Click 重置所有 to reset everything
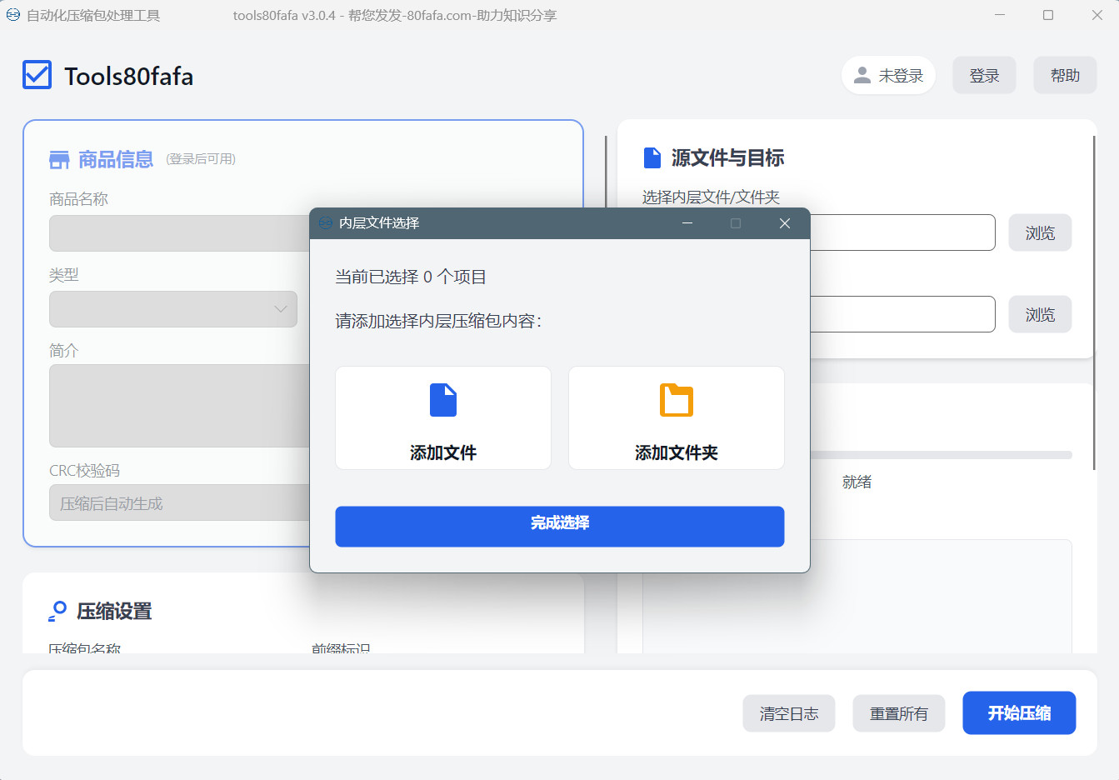The image size is (1119, 780). [x=898, y=713]
